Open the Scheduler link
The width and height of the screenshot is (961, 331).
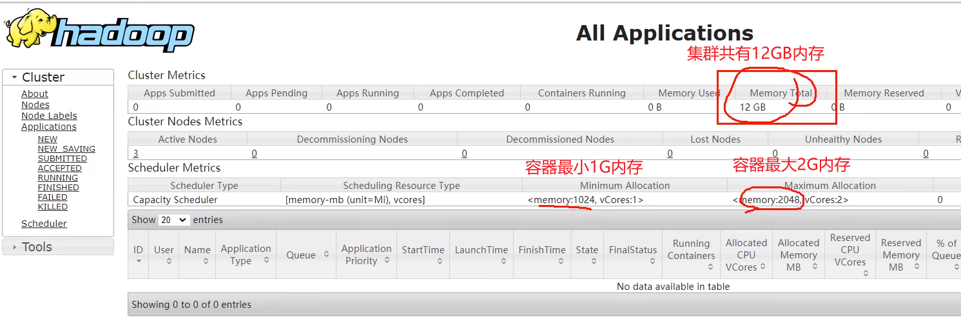[44, 224]
